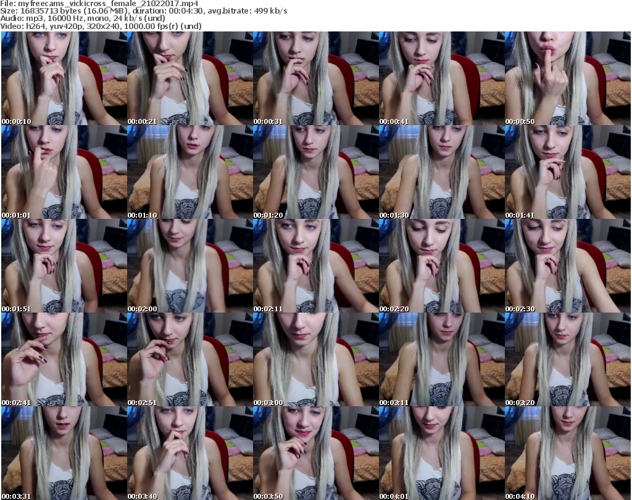Click the 'Size: 16835713 bytes' info line
632x500 pixels.
click(143, 11)
